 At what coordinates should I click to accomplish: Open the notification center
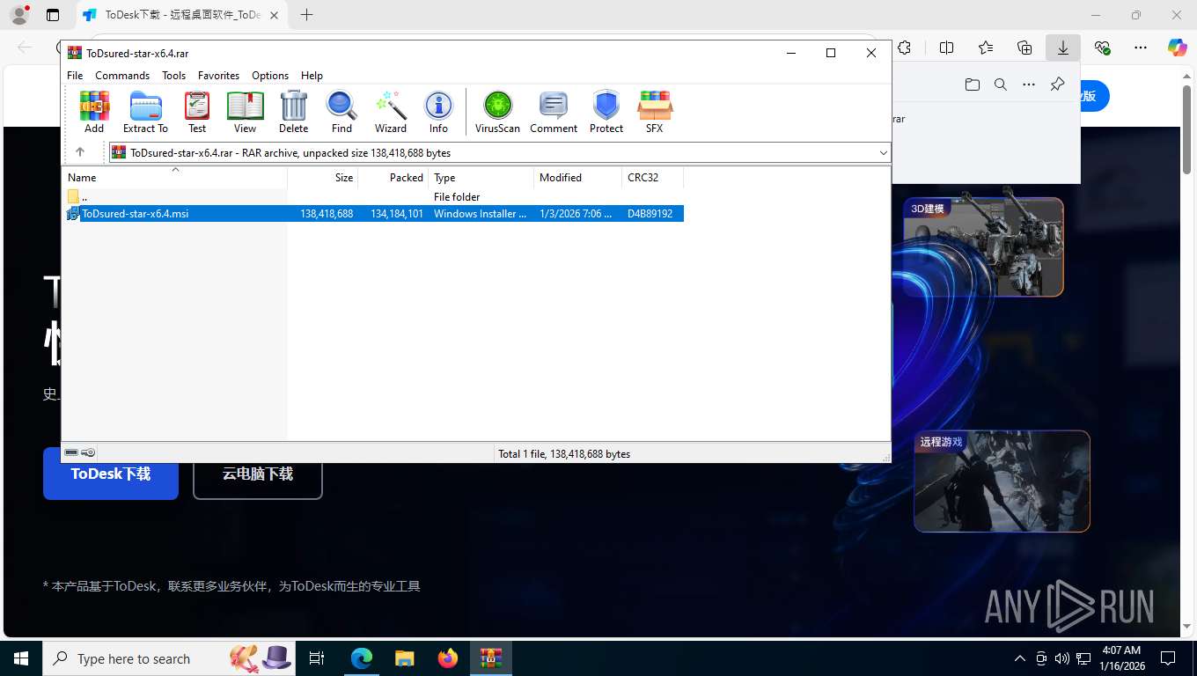click(1168, 658)
